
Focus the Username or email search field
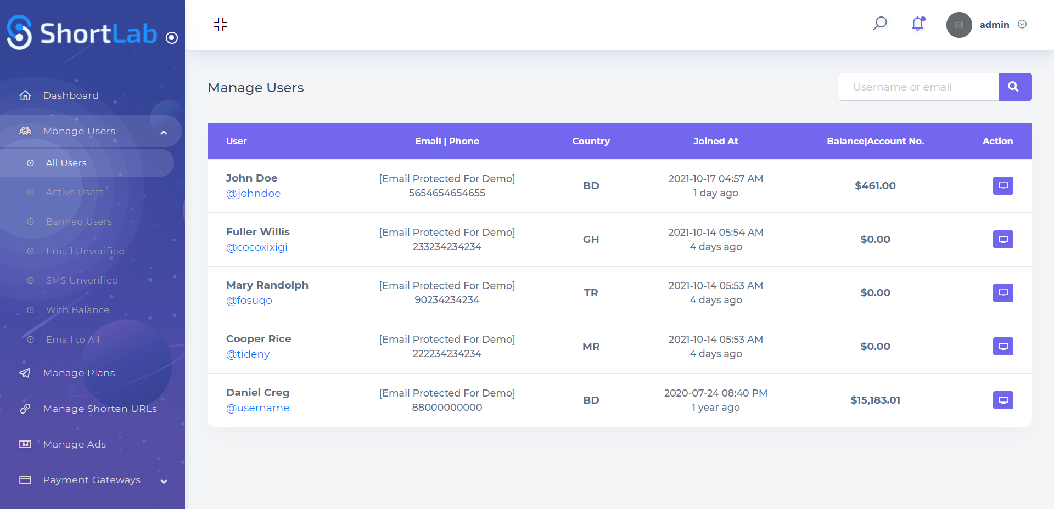pos(917,87)
